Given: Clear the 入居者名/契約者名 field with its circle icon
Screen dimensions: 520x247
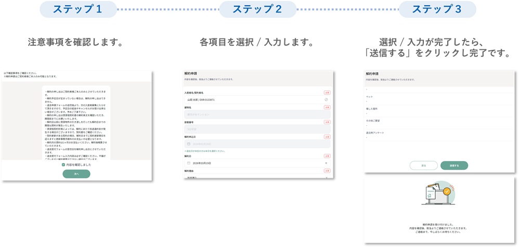Looking at the screenshot, I should click(x=326, y=99).
